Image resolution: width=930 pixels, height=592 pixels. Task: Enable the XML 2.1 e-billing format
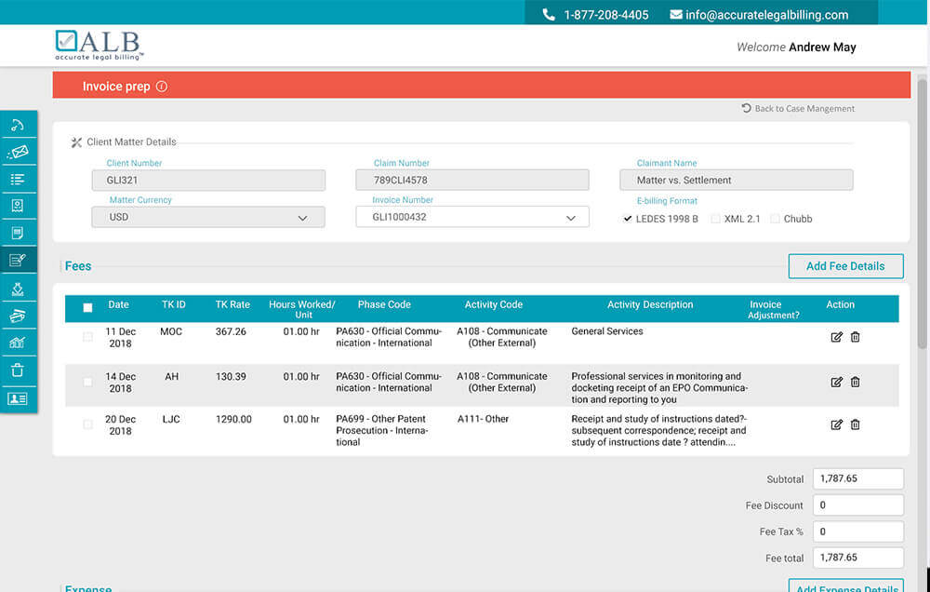(x=715, y=219)
